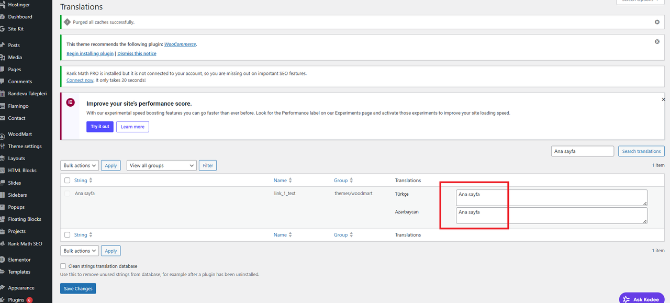Viewport: 670px width, 303px height.
Task: Open Site Kit in the sidebar
Action: (16, 29)
